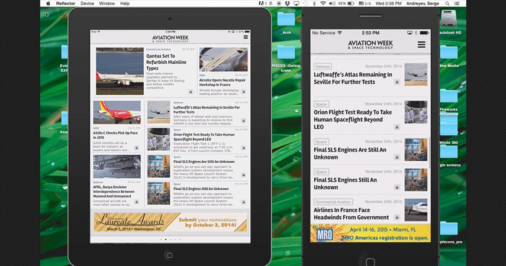Open the _Arch folder on the desktop
Image resolution: width=506 pixels, height=266 pixels.
[x=286, y=20]
